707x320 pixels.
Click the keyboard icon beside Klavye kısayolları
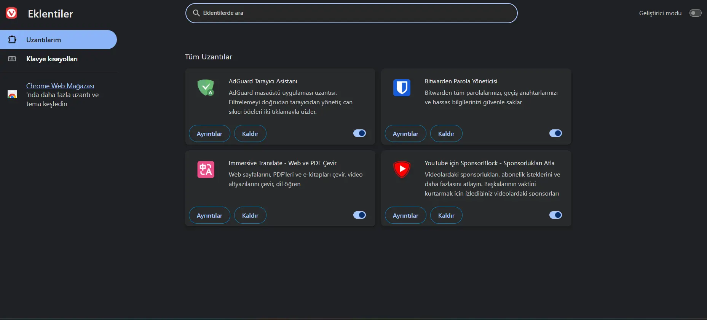click(x=12, y=59)
